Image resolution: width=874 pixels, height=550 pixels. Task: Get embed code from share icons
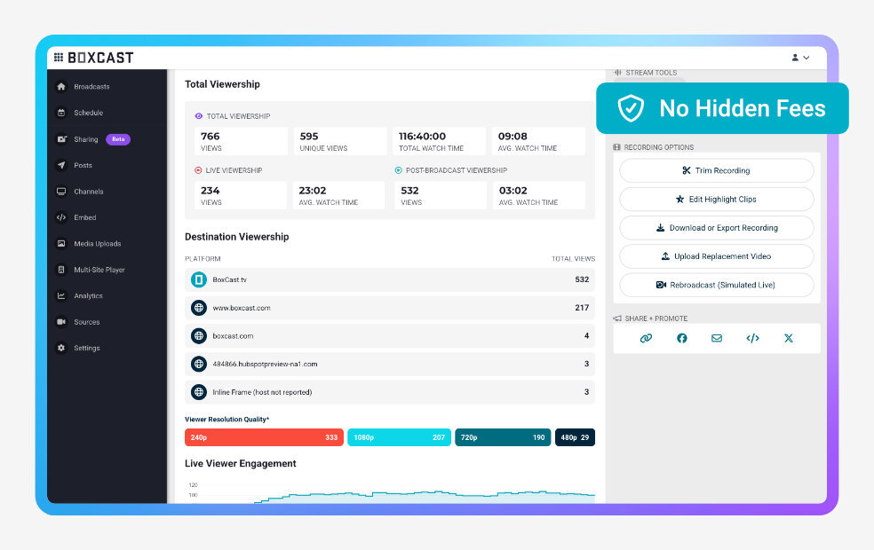coord(752,338)
